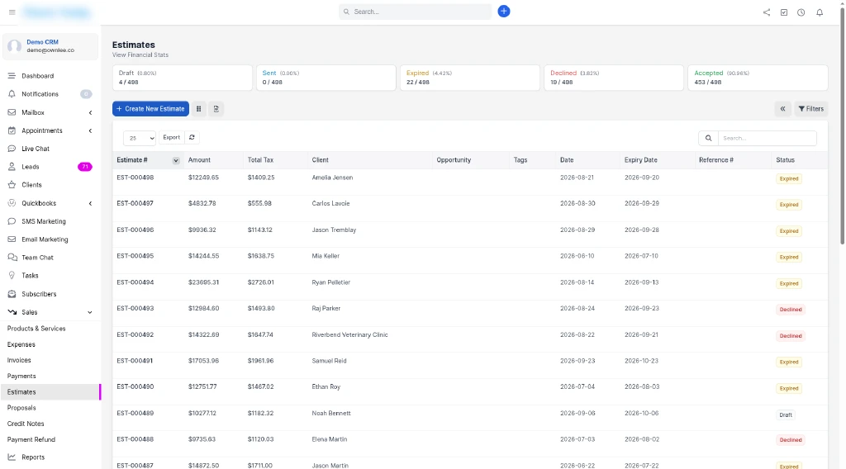Click the Export button

172,137
